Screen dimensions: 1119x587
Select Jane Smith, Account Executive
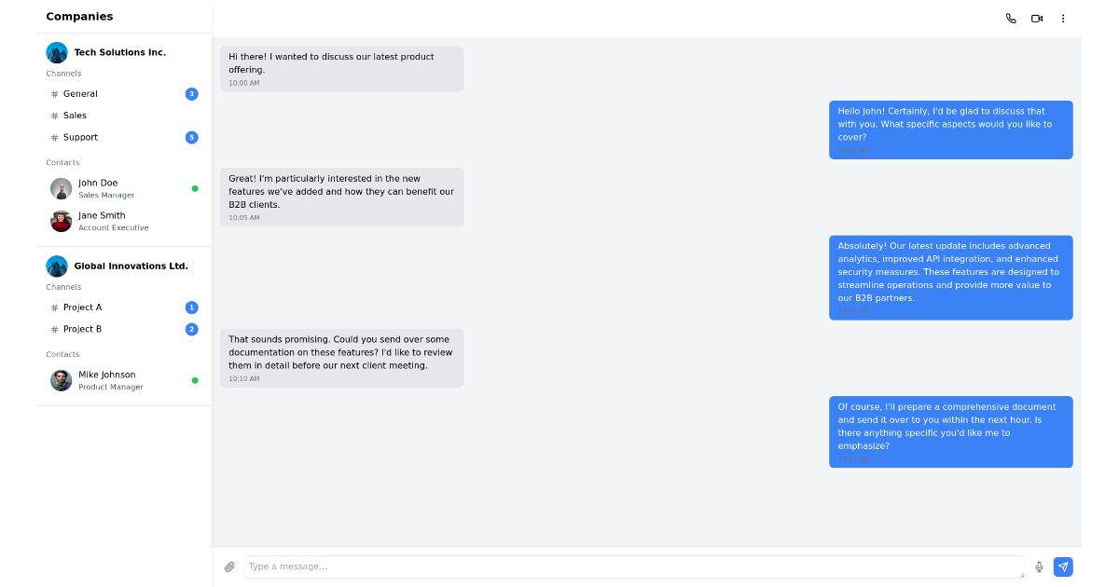pyautogui.click(x=101, y=221)
